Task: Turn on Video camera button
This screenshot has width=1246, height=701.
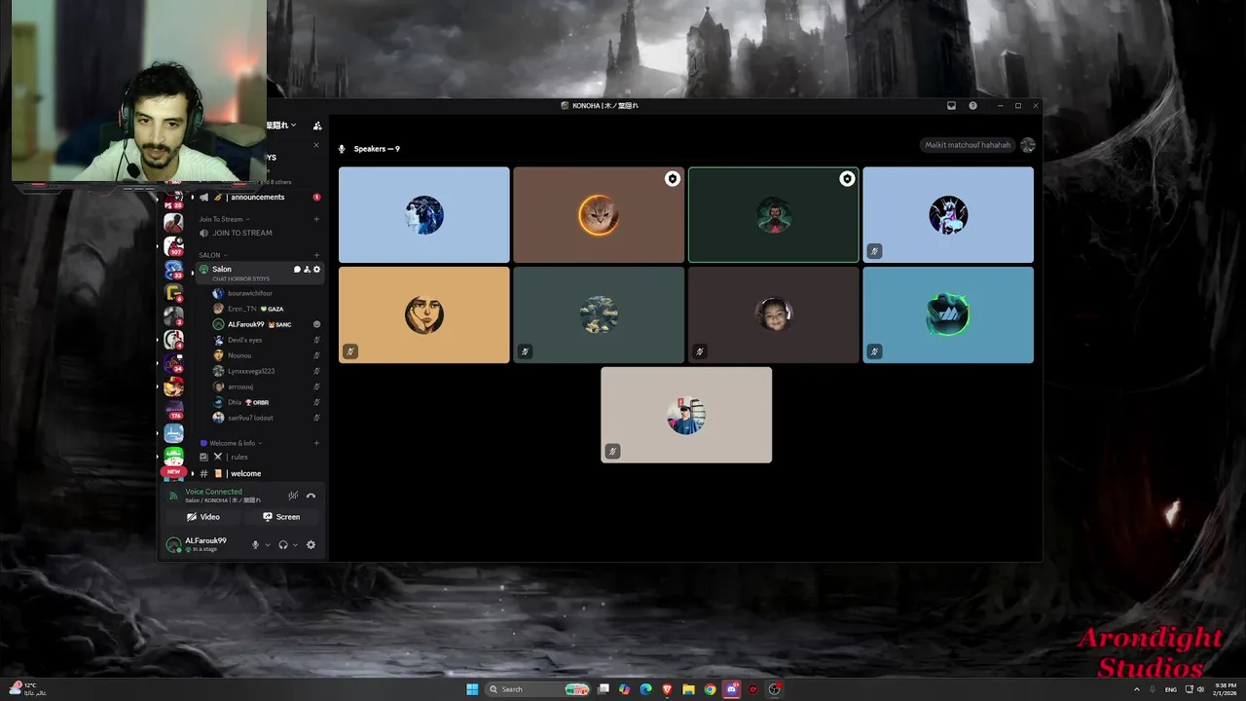Action: (x=203, y=517)
